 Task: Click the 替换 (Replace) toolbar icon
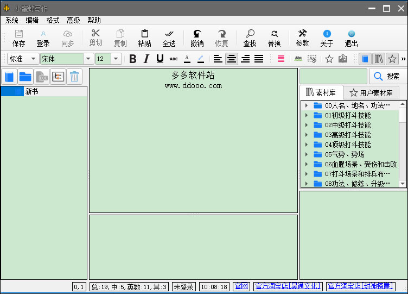(x=274, y=34)
